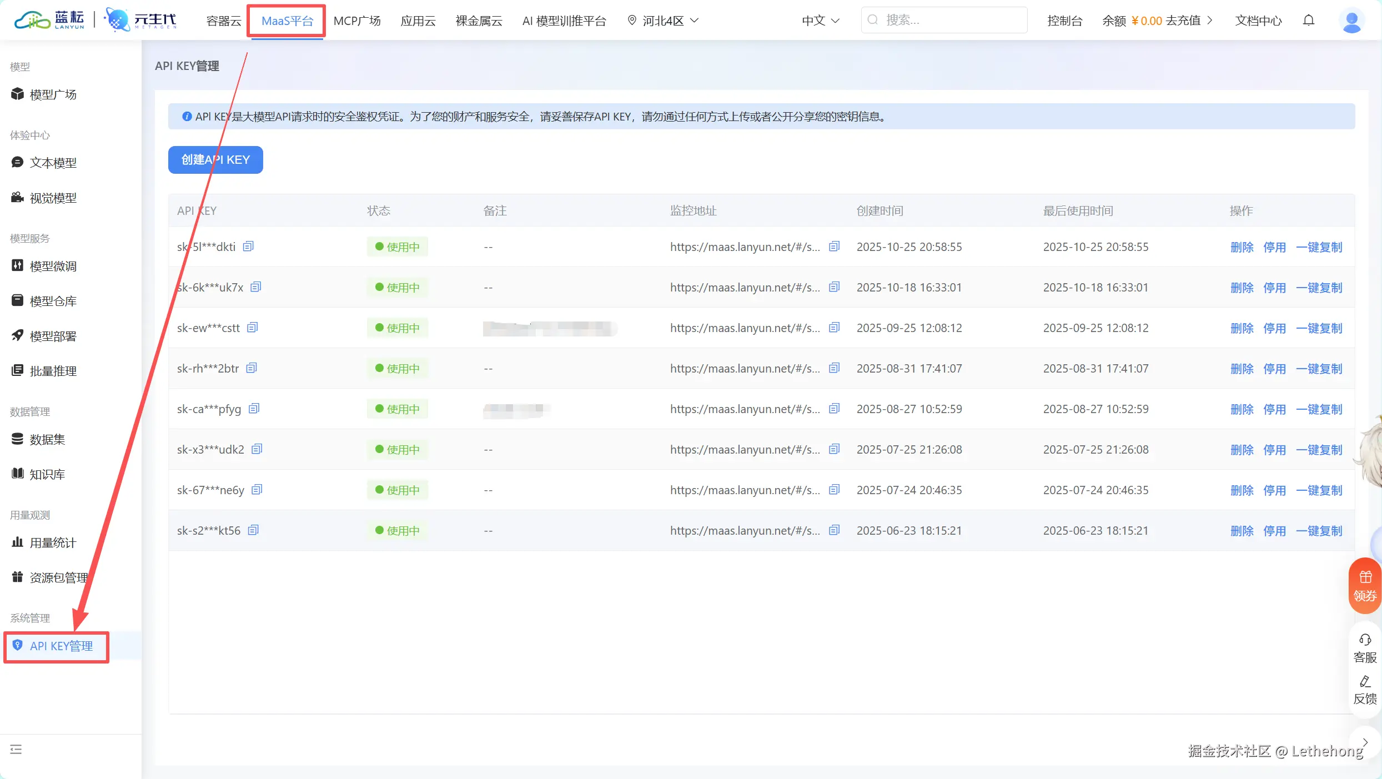Open the 领券 coupon widget
Screen dimensions: 1382x779
click(x=1365, y=586)
